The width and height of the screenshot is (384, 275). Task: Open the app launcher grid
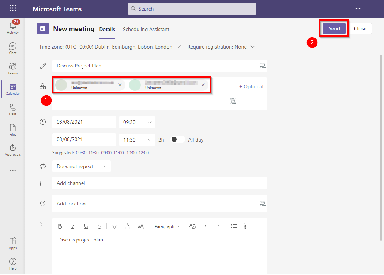point(13,8)
